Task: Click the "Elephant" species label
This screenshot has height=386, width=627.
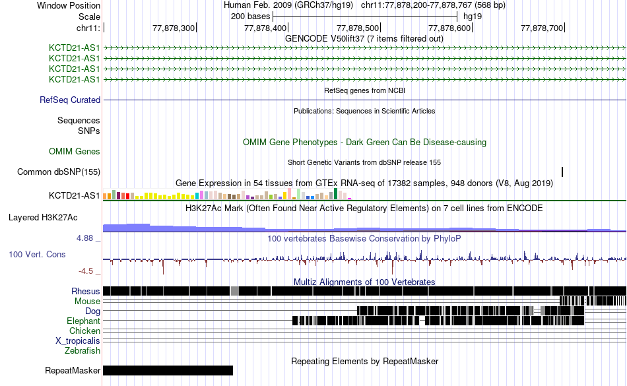Action: pyautogui.click(x=84, y=321)
